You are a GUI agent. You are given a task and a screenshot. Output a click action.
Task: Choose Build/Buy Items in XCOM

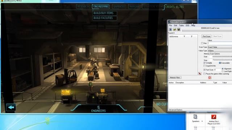[x=105, y=13]
